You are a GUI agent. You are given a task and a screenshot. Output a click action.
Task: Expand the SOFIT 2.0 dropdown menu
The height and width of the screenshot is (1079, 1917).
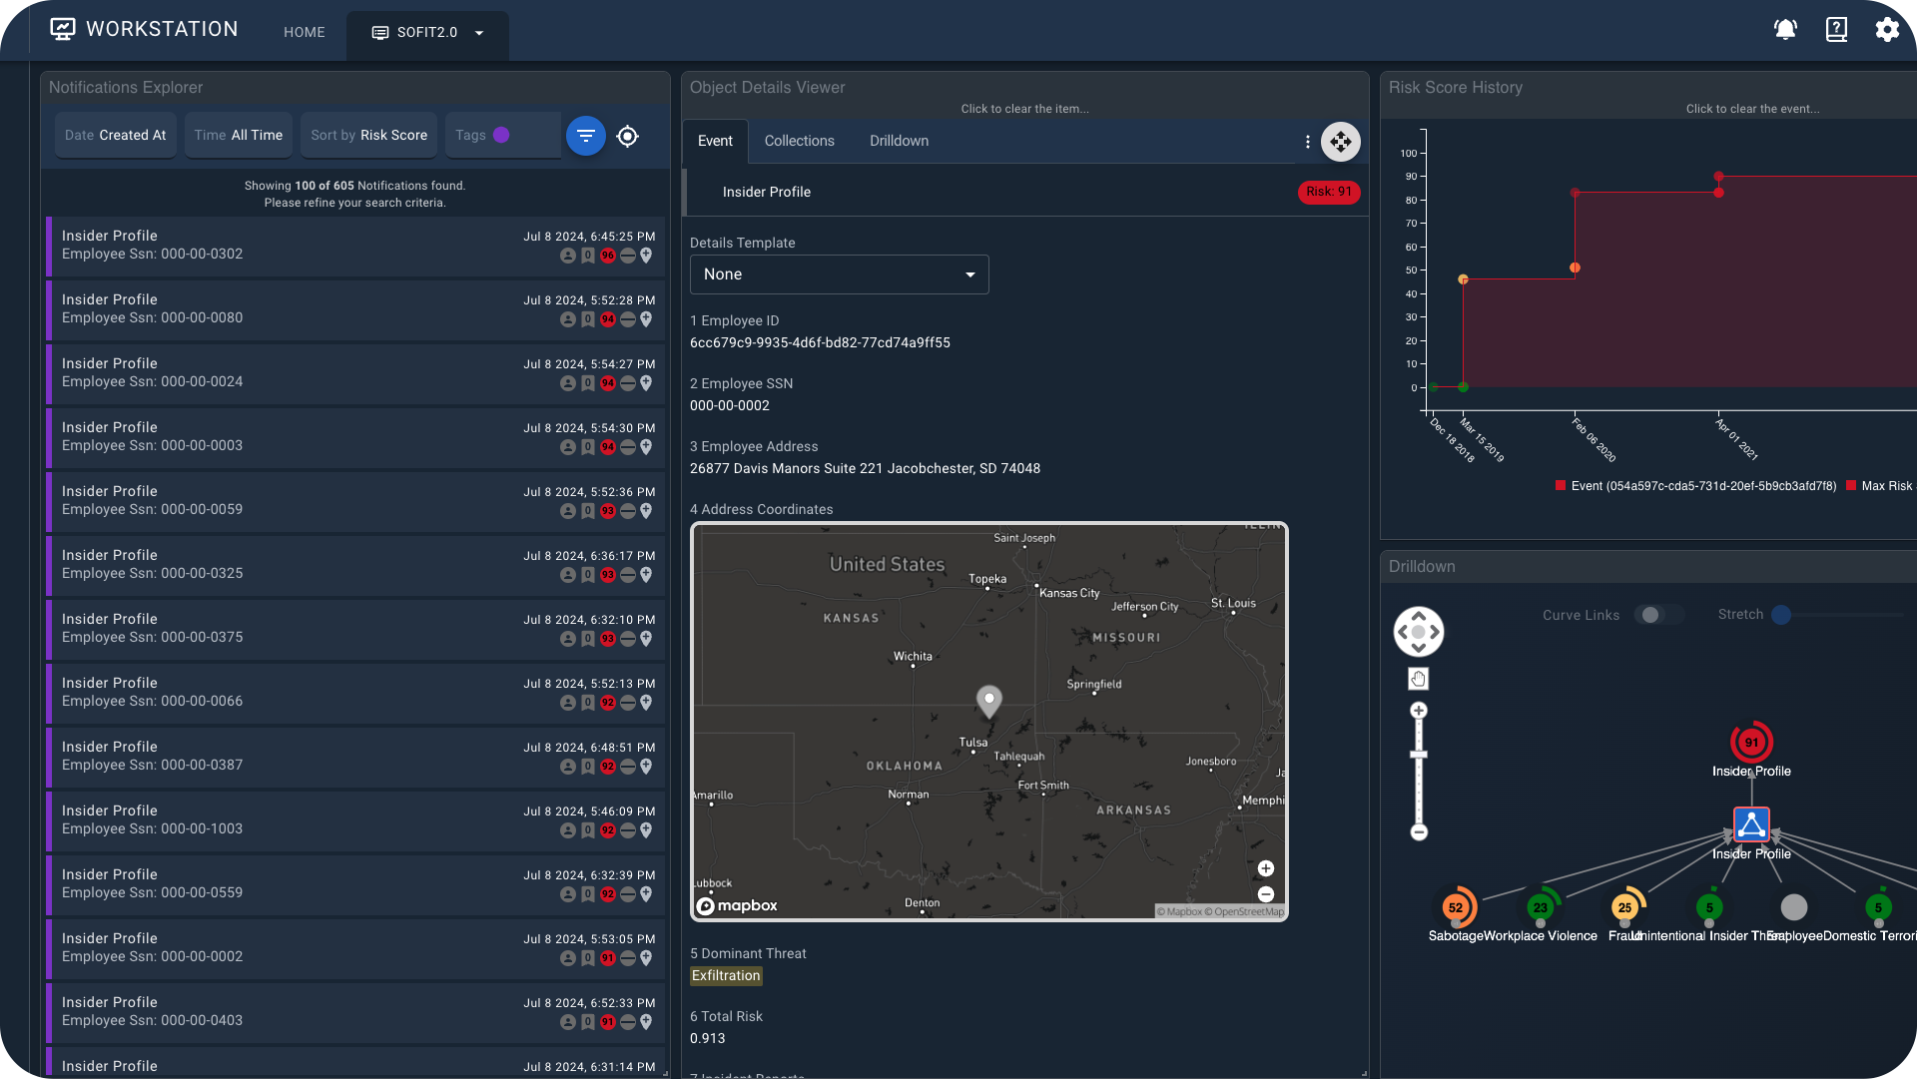click(x=479, y=32)
